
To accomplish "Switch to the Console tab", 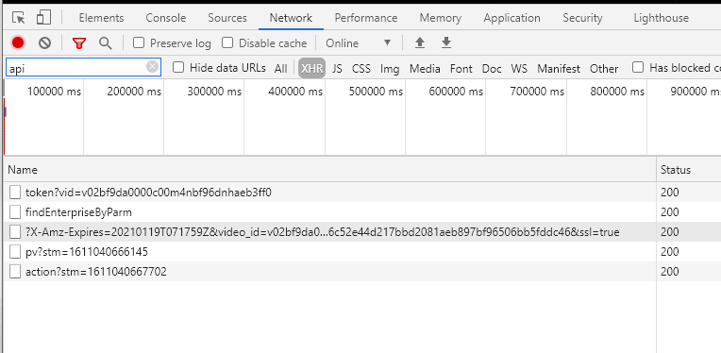I will (165, 18).
